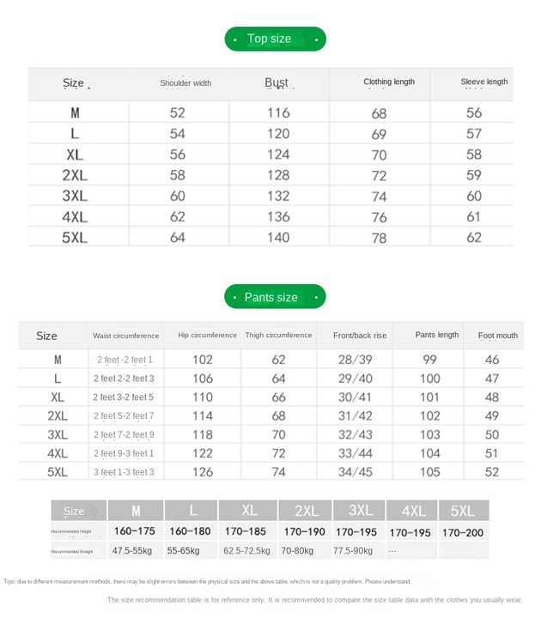Image resolution: width=541 pixels, height=618 pixels.
Task: Click the Foot mouth column header
Action: tap(497, 336)
